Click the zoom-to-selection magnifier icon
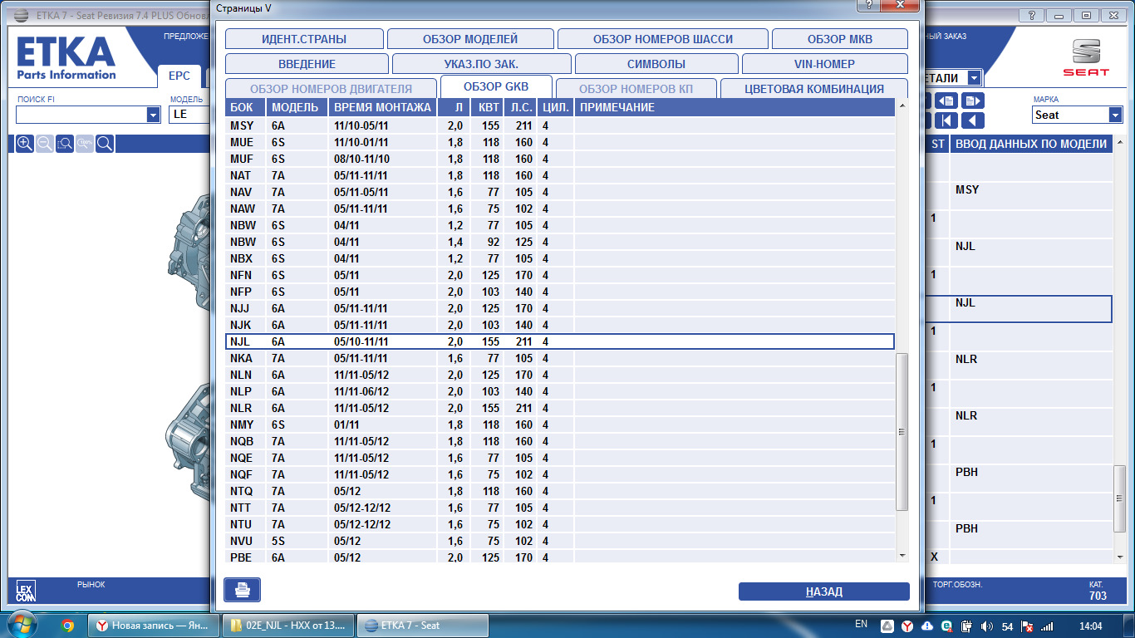Image resolution: width=1135 pixels, height=638 pixels. point(65,144)
